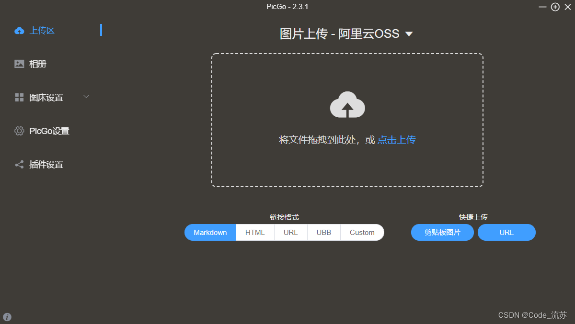Select UBB link format

coord(324,232)
